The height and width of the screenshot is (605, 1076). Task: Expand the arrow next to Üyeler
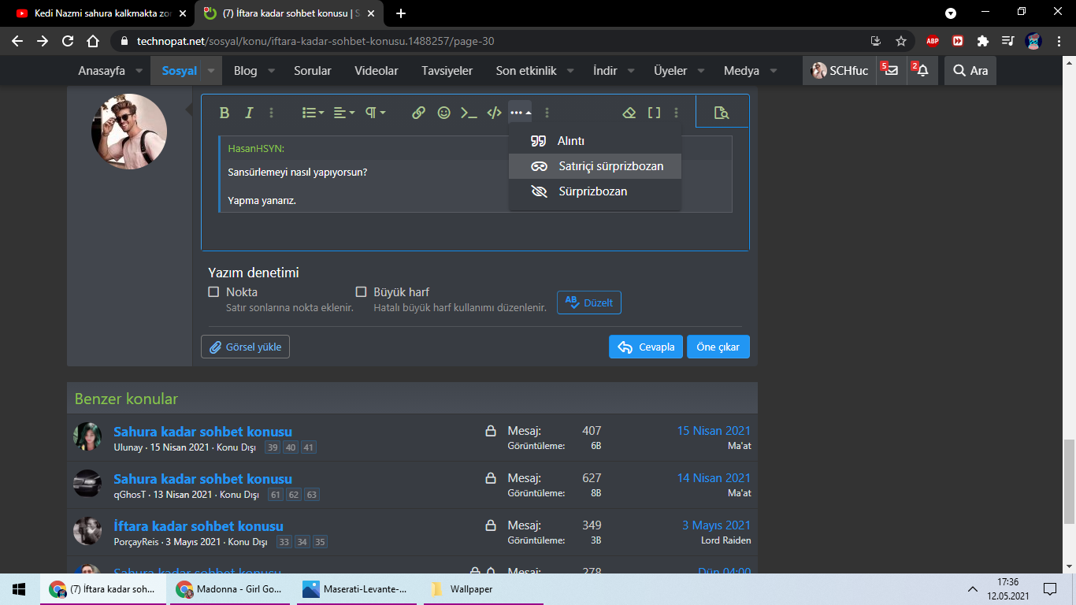[x=701, y=71]
